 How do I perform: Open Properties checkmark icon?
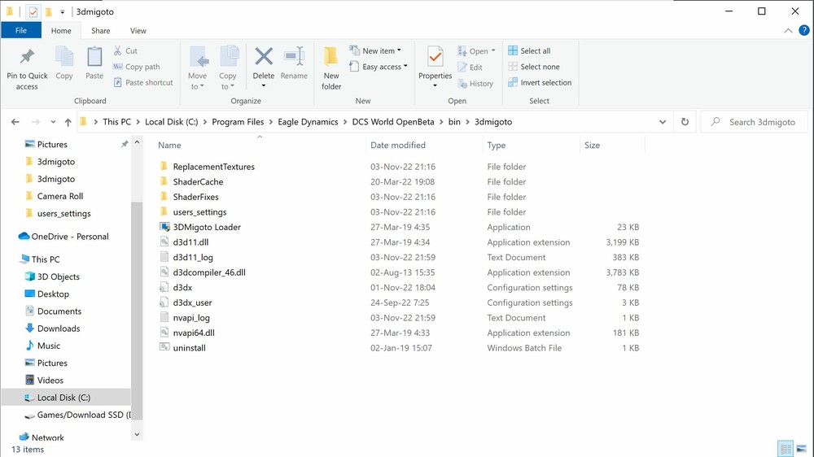click(x=435, y=57)
